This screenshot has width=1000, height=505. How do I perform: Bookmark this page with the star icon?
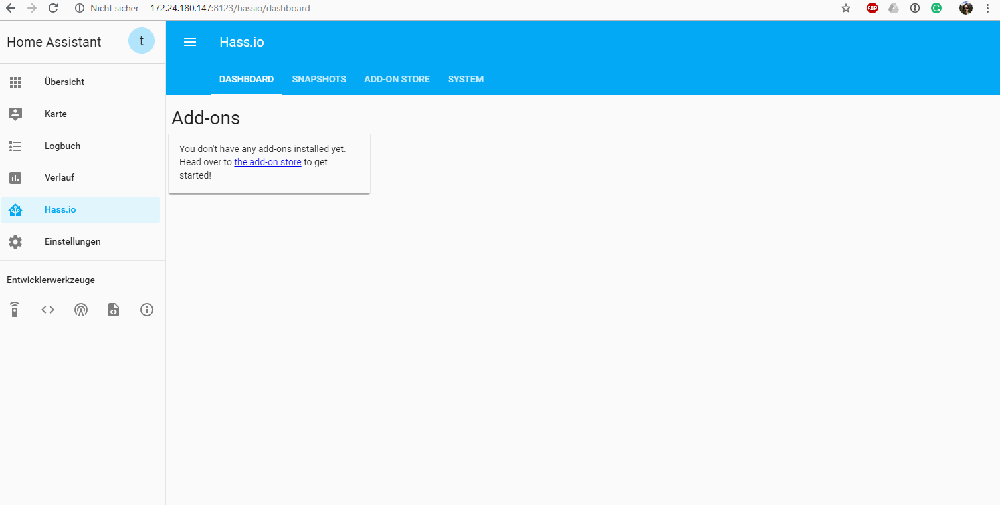click(x=846, y=8)
